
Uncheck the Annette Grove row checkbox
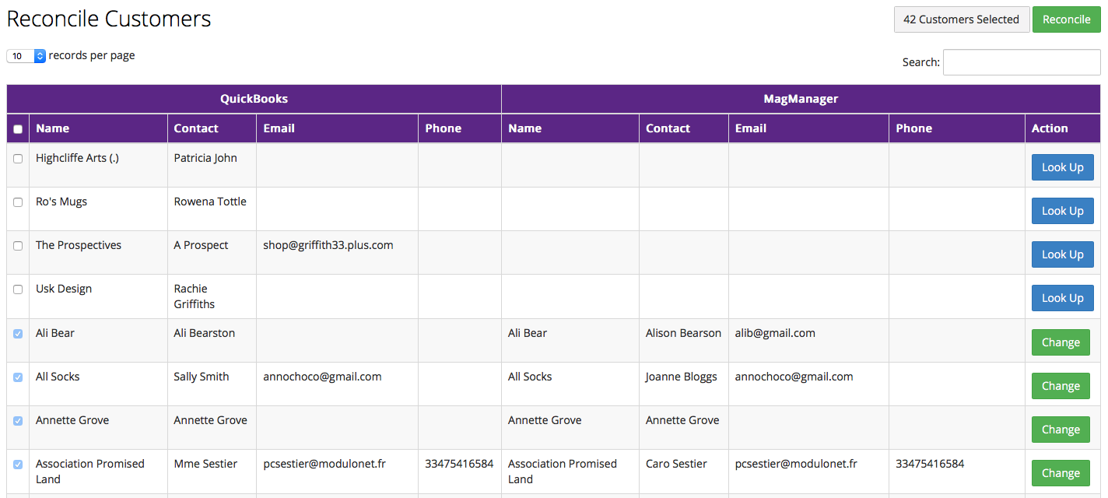(x=18, y=421)
